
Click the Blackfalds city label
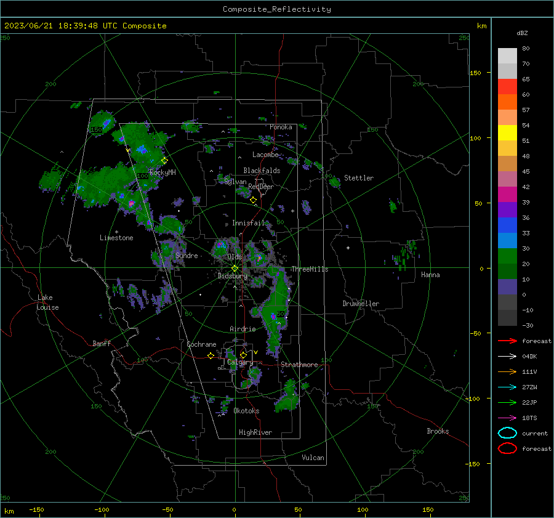262,171
